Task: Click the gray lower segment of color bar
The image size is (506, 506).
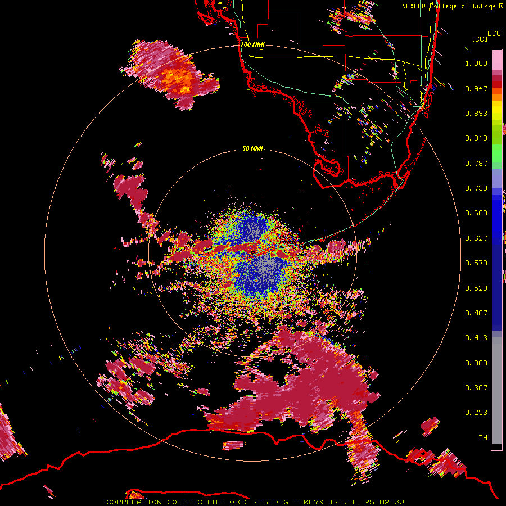Action: [x=496, y=391]
